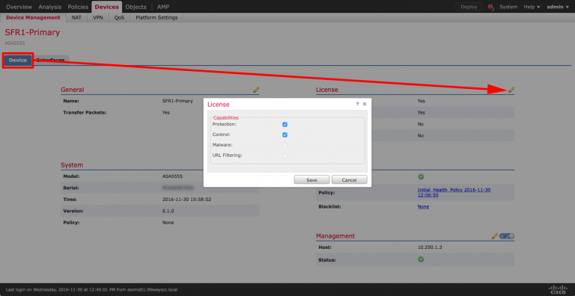Open the Platform Settings tab
575x296 pixels.
156,18
